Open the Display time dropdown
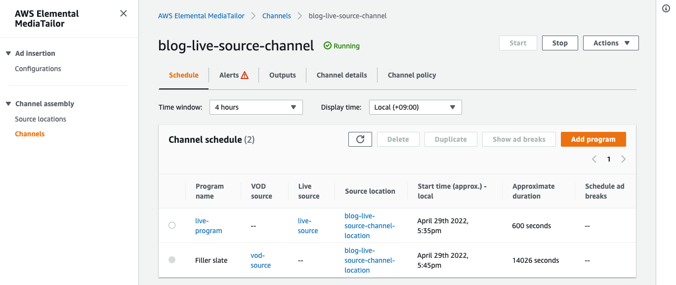This screenshot has height=285, width=676. click(x=416, y=107)
